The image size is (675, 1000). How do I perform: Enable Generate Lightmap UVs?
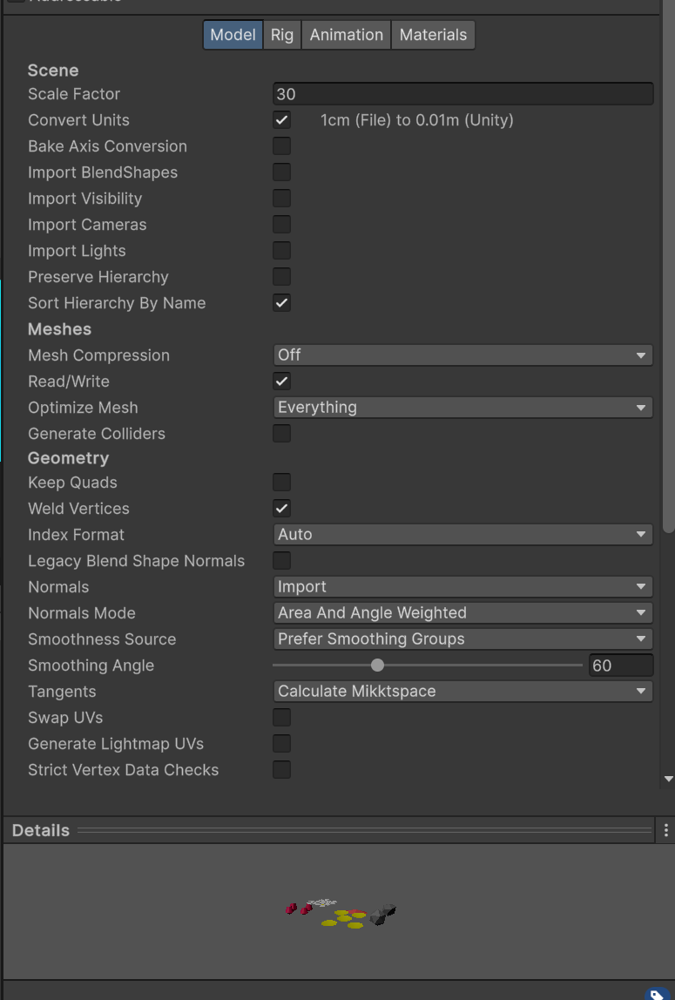[x=281, y=744]
